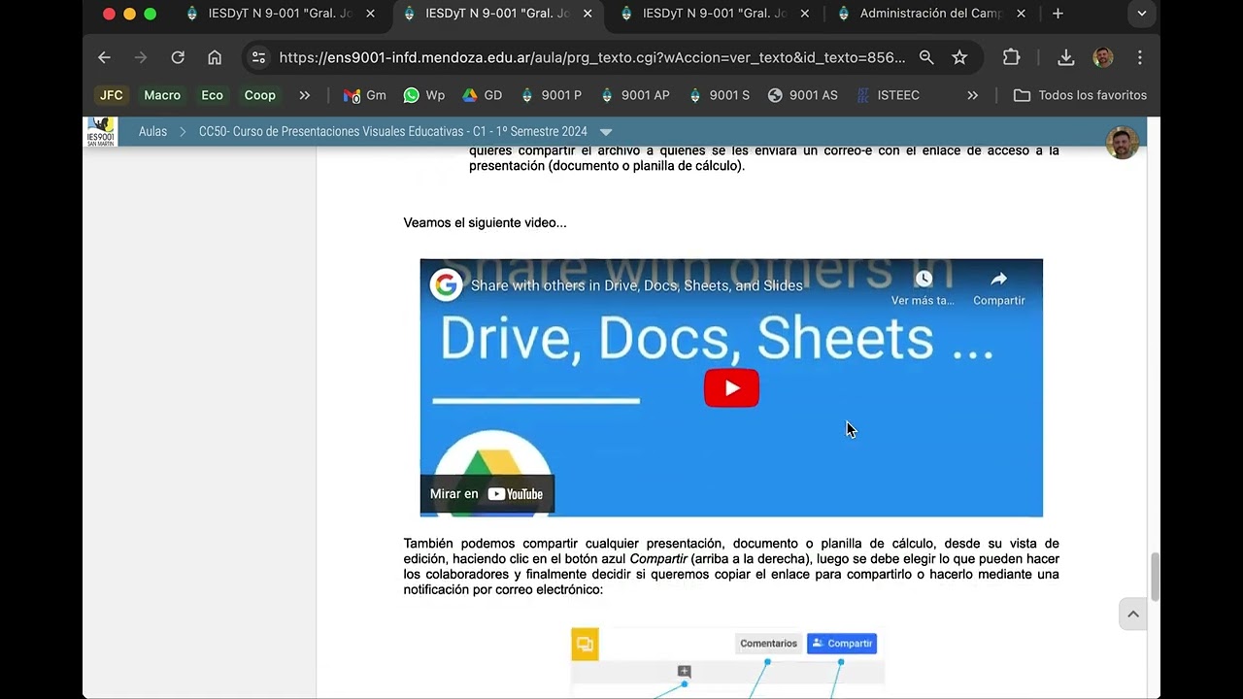This screenshot has width=1243, height=699.
Task: Click the blue Compartir button in illustration
Action: (x=842, y=644)
